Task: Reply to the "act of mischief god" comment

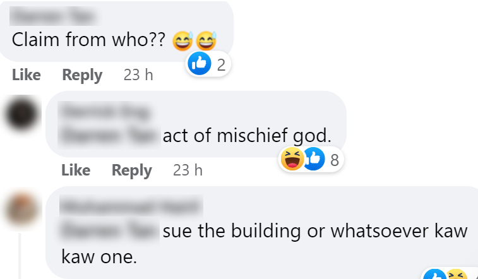Action: pos(132,170)
